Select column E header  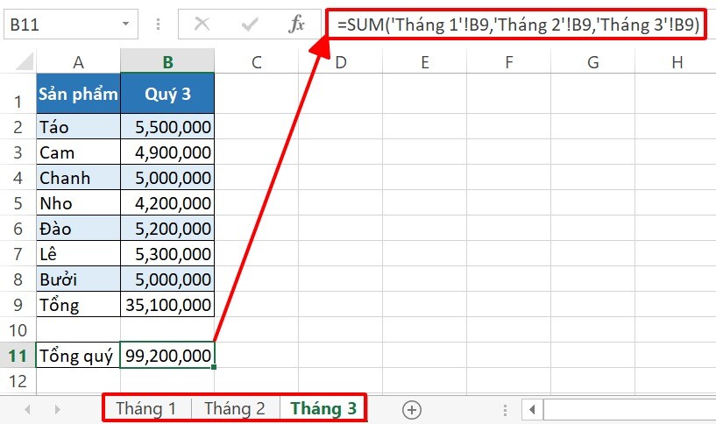[x=425, y=61]
